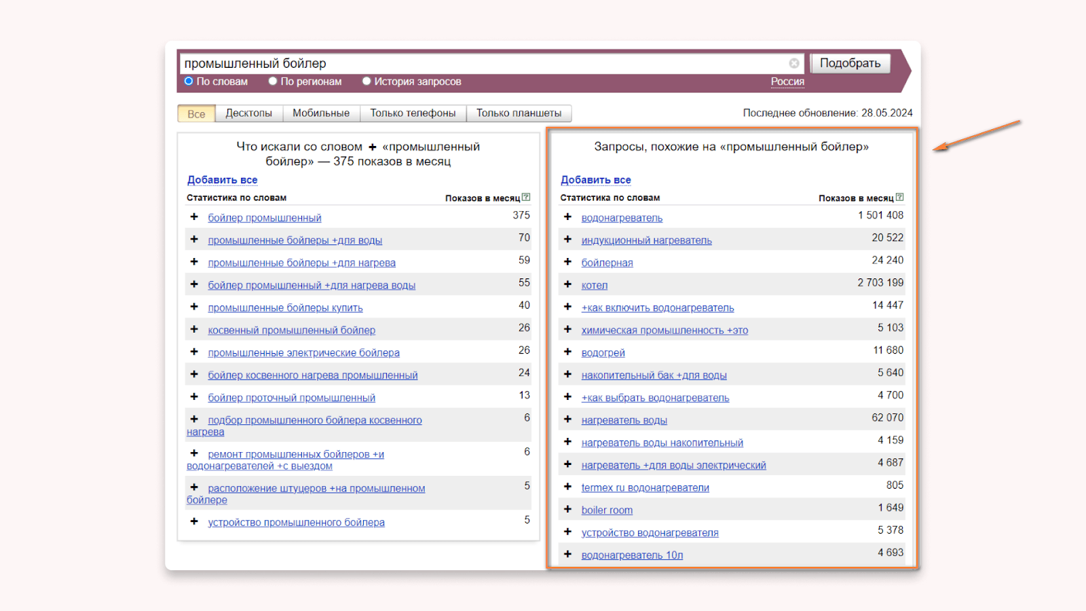This screenshot has width=1086, height=611.
Task: Add 'расположение штуцеров +на промышленном бойлере' via plus
Action: (194, 487)
